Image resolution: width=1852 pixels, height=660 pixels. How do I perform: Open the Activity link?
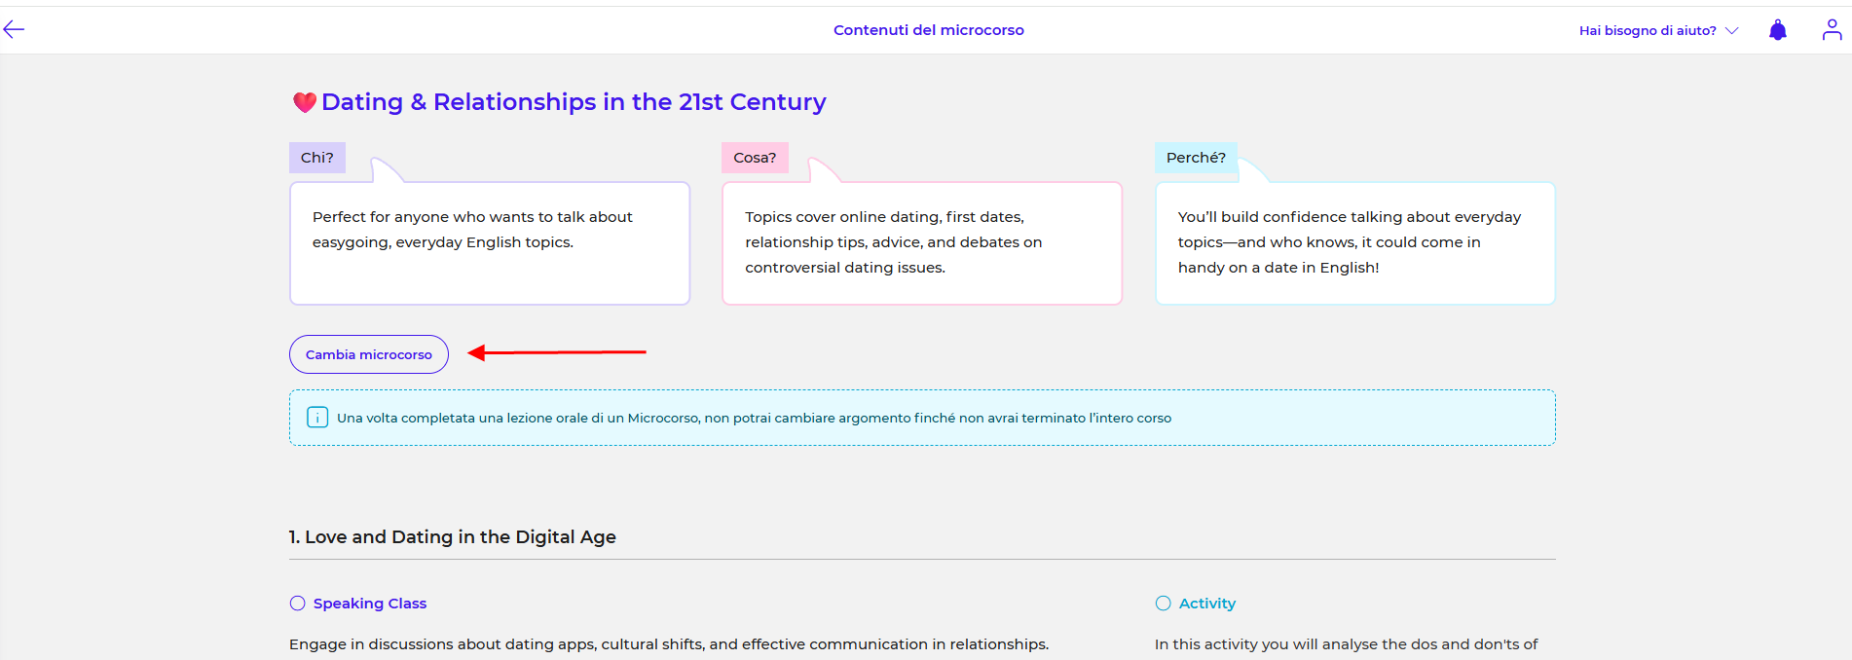[1207, 604]
